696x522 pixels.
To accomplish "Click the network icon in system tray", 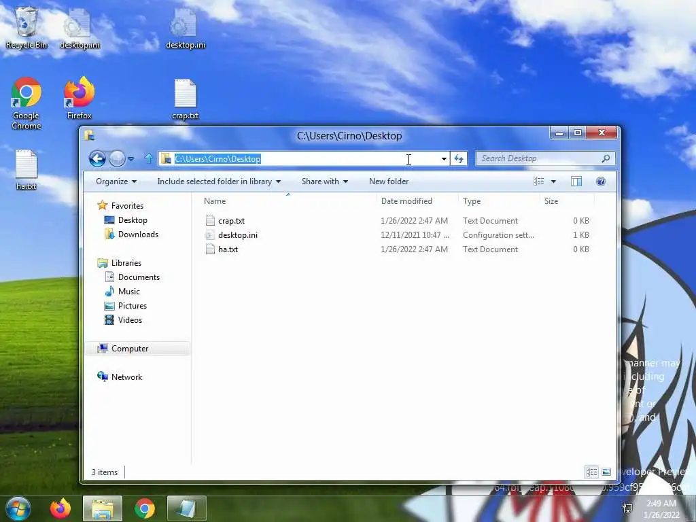I will 627,508.
